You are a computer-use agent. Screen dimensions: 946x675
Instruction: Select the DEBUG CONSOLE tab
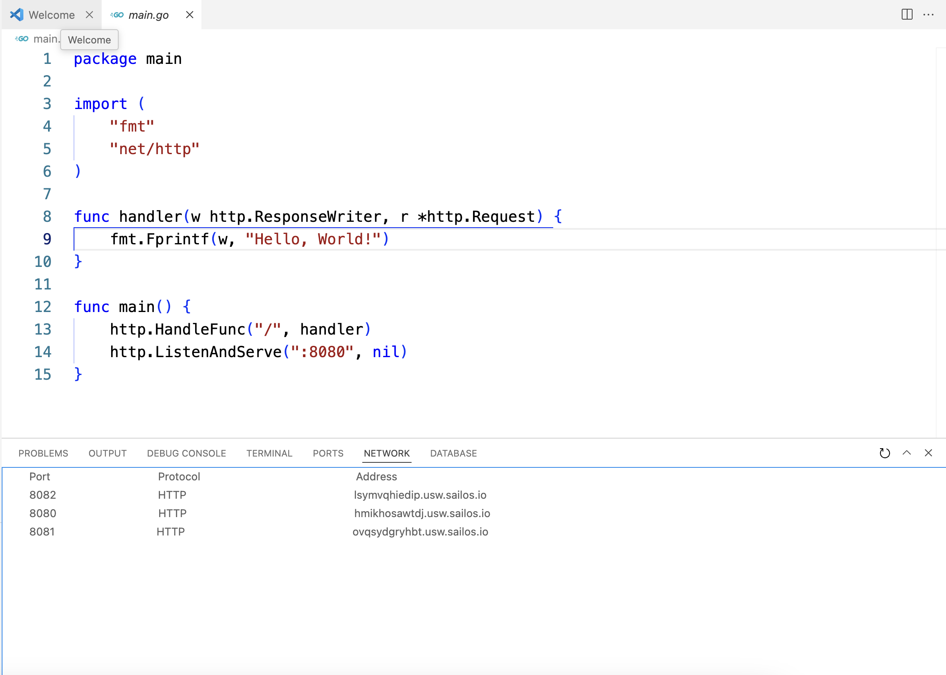[186, 454]
